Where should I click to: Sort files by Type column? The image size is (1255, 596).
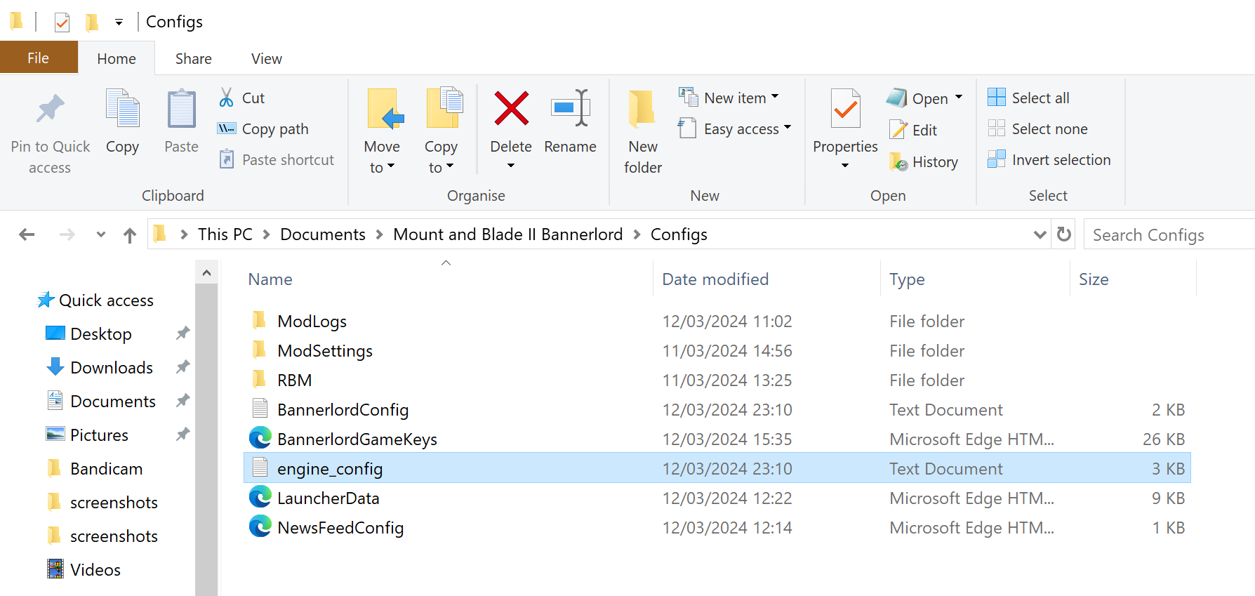[907, 279]
